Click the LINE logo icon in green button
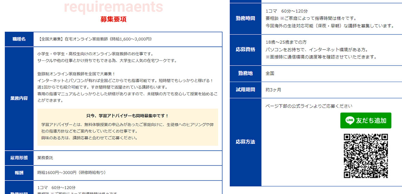The height and width of the screenshot is (194, 402). 350,120
